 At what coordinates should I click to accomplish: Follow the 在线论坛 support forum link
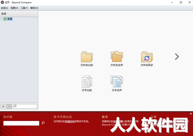coord(70,121)
